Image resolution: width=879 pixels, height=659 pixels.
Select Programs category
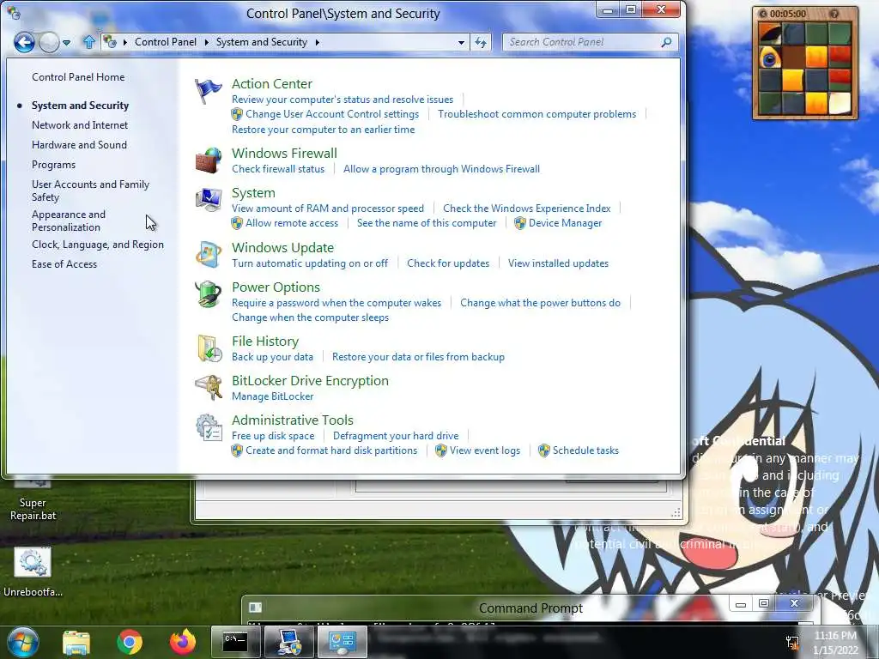click(x=53, y=165)
